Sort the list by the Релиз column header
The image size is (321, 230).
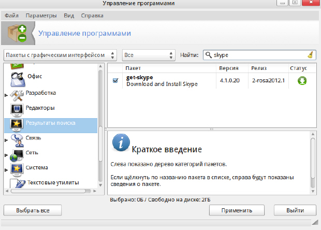pos(268,68)
